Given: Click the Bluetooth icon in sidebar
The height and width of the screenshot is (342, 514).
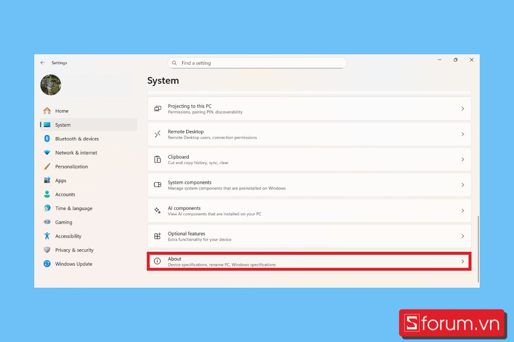Looking at the screenshot, I should (47, 139).
